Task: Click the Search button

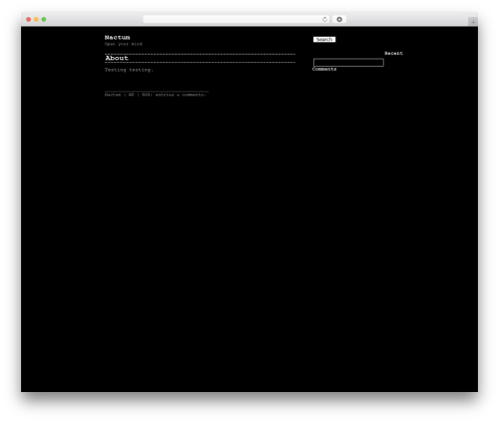Action: click(324, 39)
